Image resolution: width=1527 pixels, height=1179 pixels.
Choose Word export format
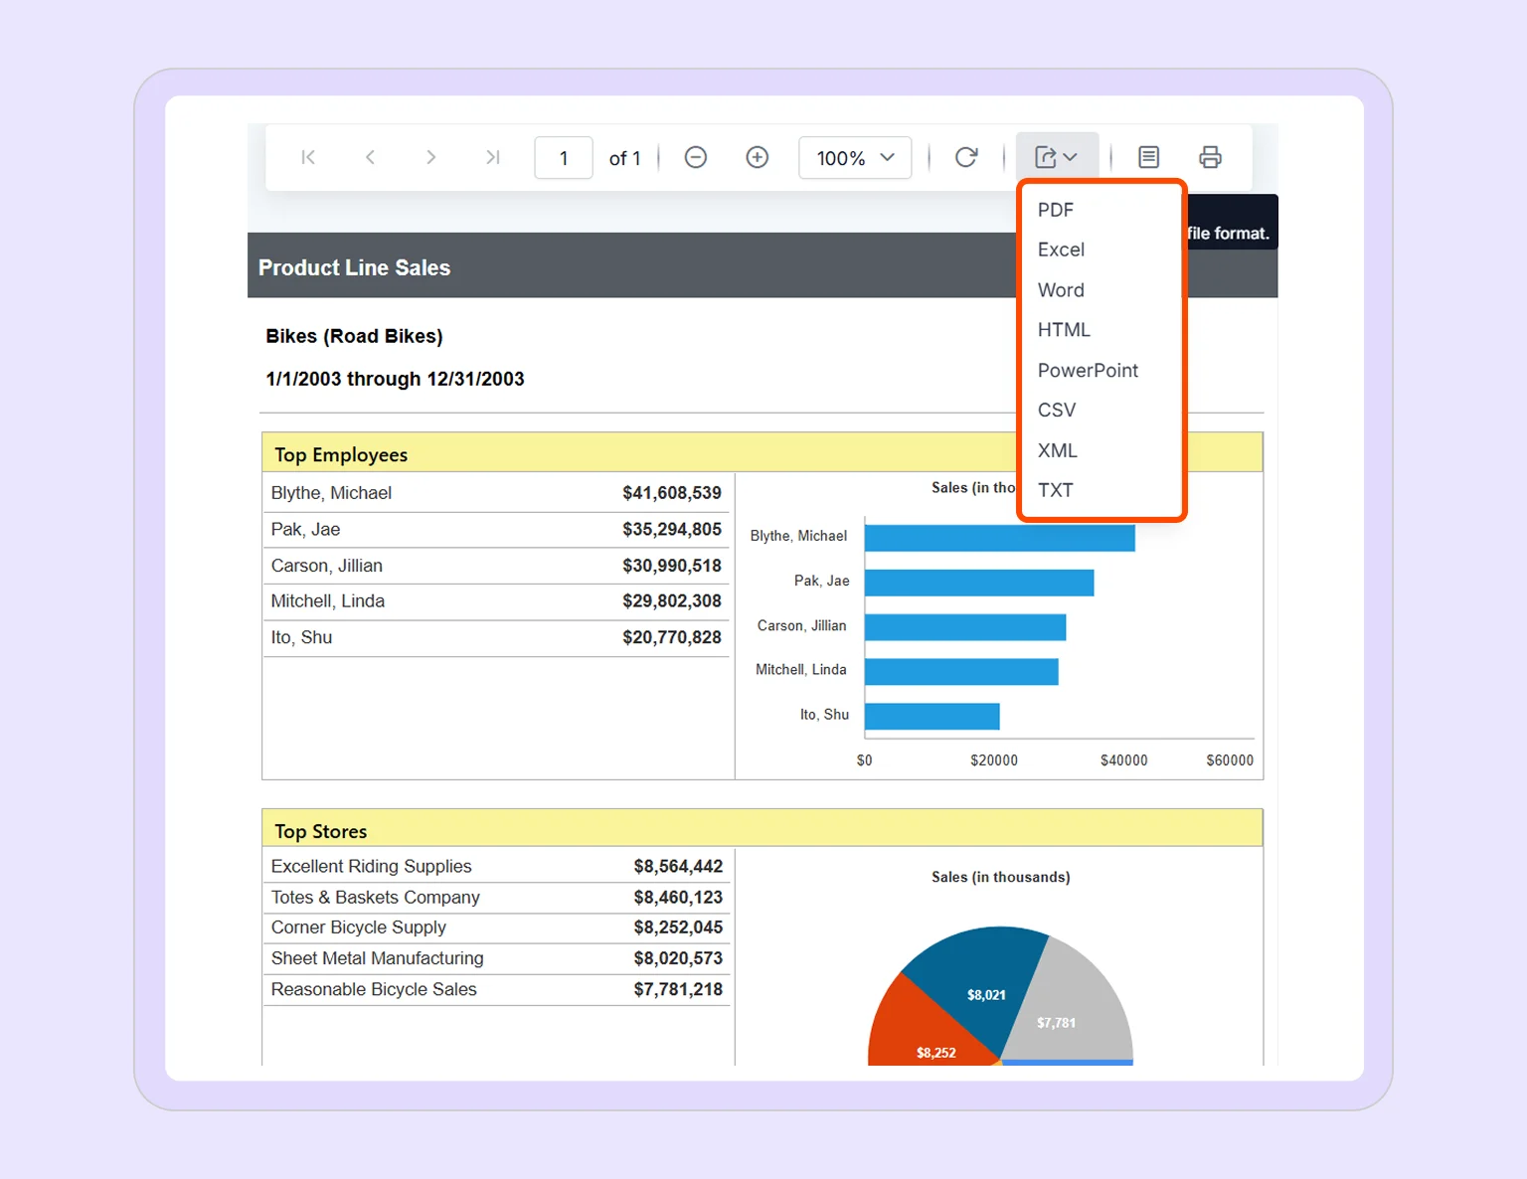pyautogui.click(x=1060, y=289)
